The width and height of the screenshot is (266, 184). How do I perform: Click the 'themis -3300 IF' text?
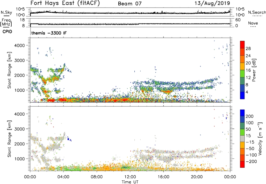(x=49, y=33)
